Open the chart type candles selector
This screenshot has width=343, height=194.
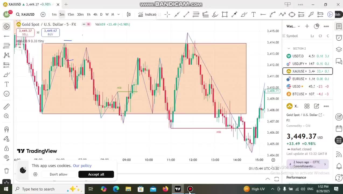[129, 15]
